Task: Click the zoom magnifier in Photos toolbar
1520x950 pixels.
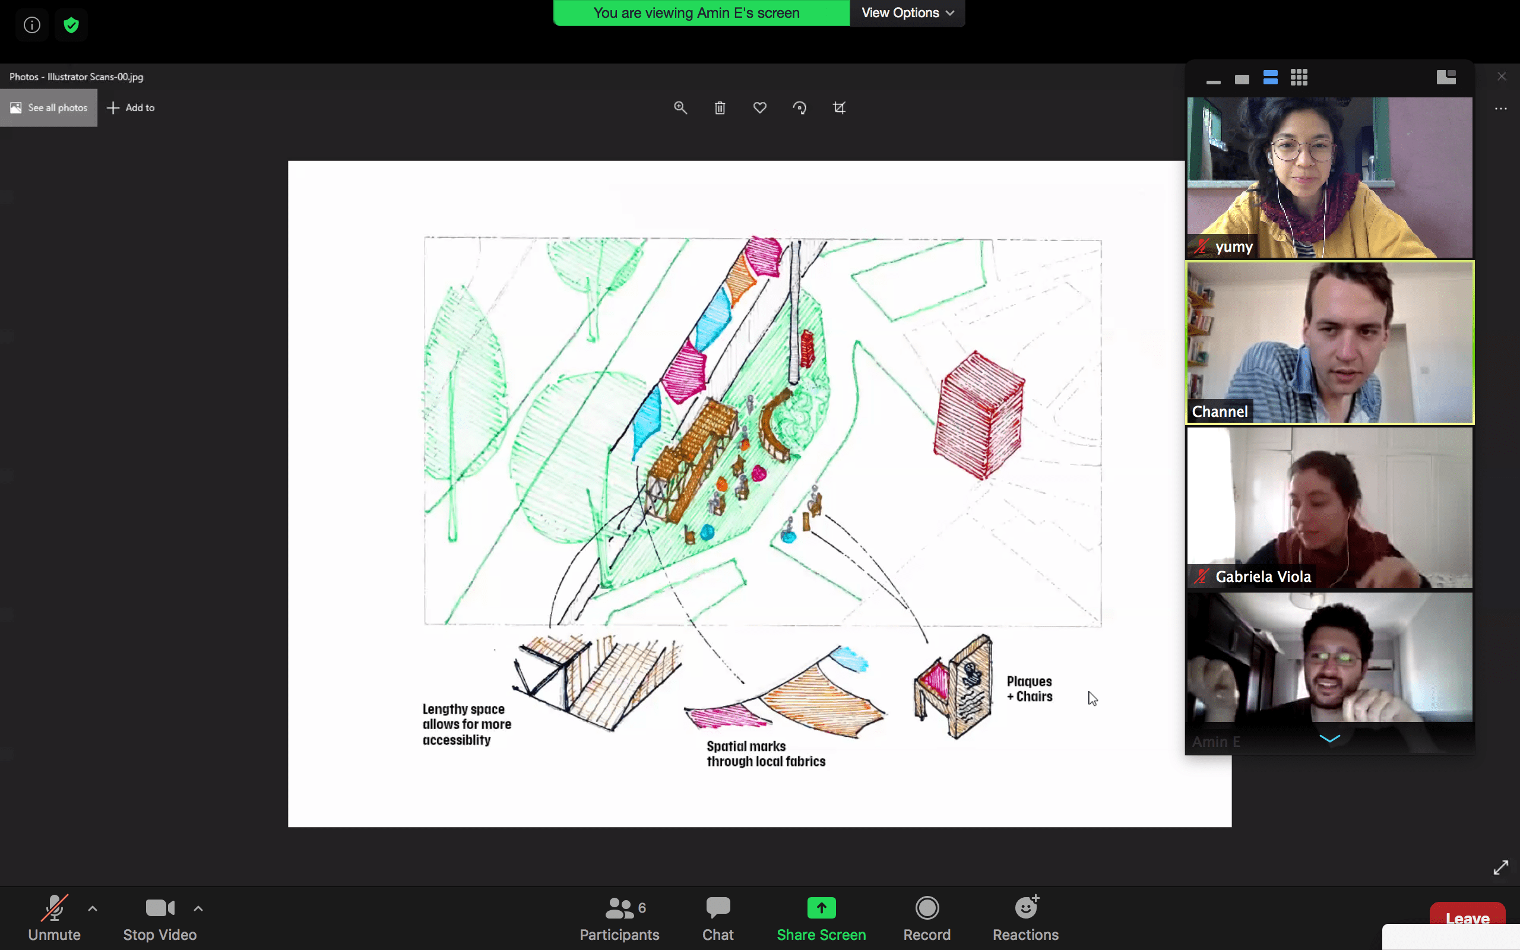Action: (680, 107)
